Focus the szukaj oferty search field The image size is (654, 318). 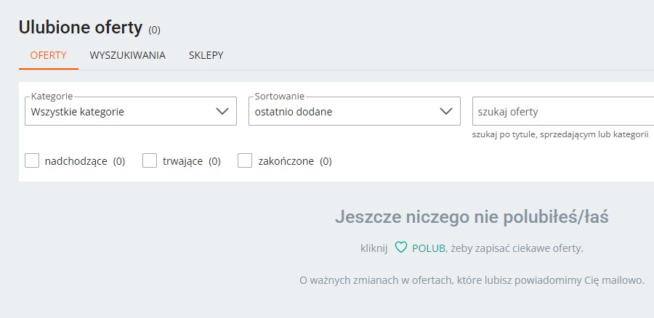[563, 111]
